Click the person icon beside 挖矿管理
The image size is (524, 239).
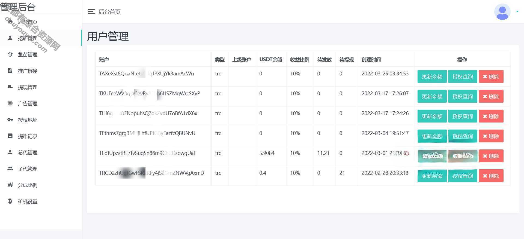[x=10, y=38]
